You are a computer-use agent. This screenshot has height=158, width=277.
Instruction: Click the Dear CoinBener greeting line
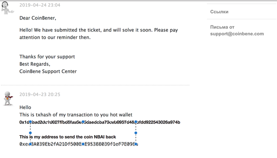tap(38, 18)
